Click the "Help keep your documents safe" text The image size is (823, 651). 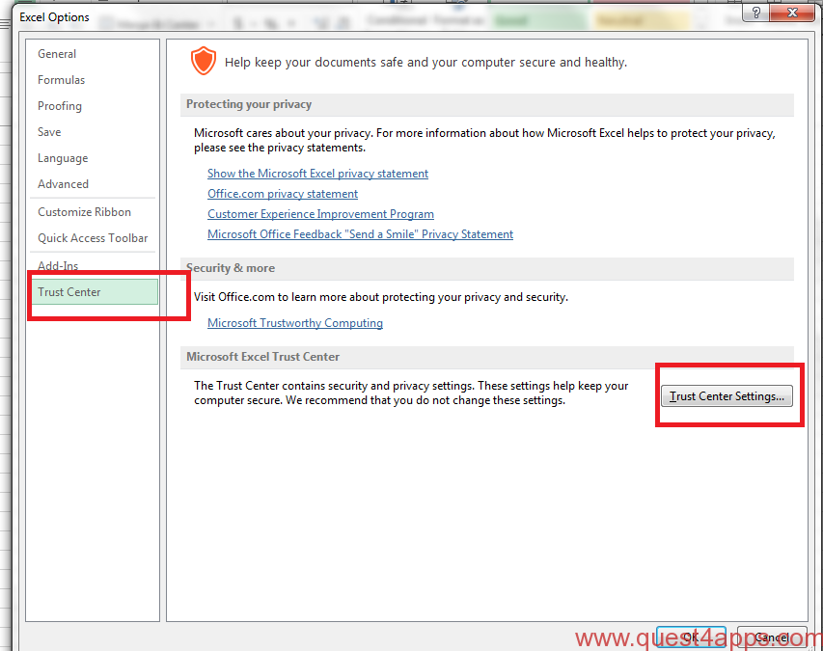pos(425,63)
